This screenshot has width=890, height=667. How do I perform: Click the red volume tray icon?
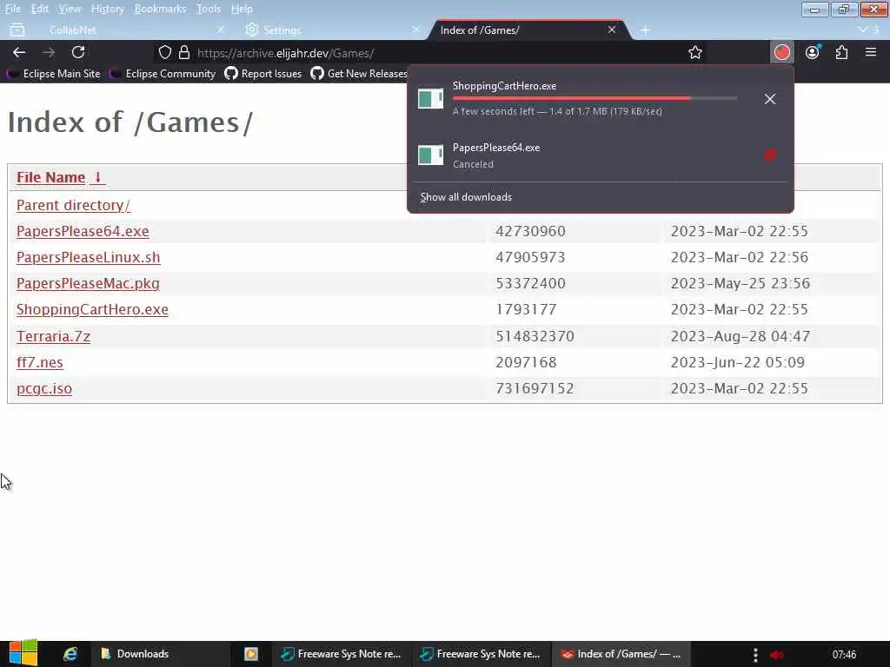click(x=777, y=655)
